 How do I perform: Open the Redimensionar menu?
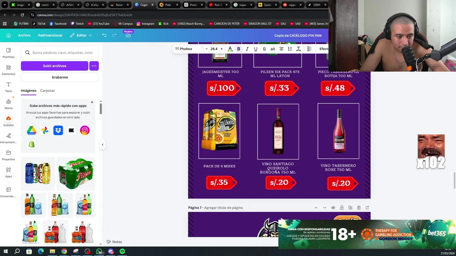point(50,35)
